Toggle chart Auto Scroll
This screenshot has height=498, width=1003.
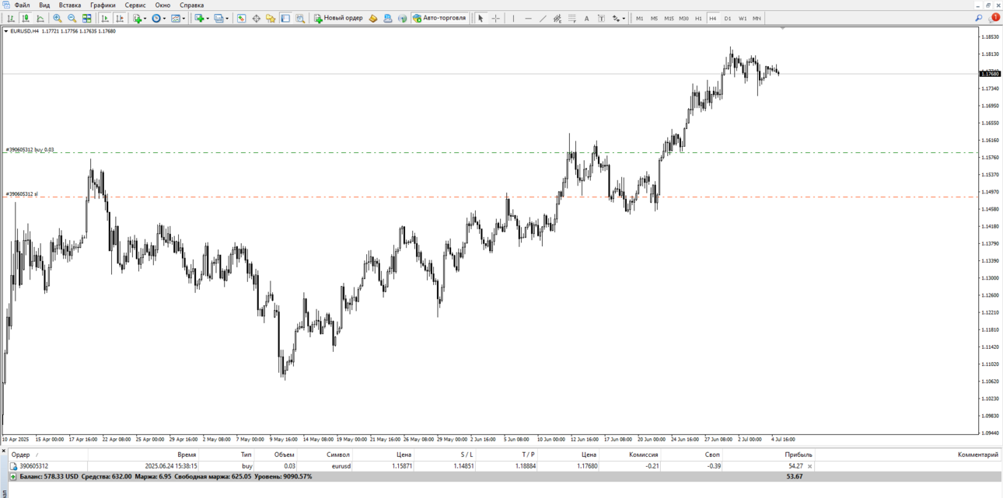click(105, 18)
